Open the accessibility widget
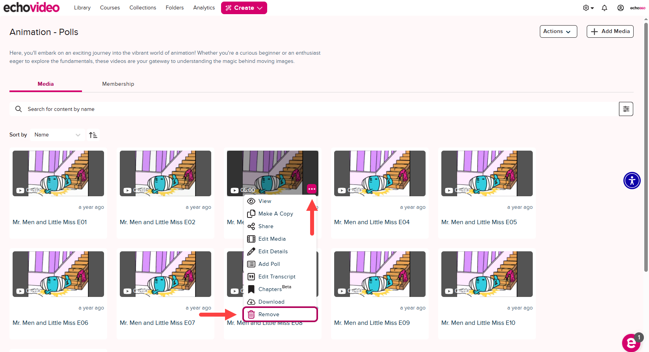Image resolution: width=649 pixels, height=352 pixels. click(632, 181)
